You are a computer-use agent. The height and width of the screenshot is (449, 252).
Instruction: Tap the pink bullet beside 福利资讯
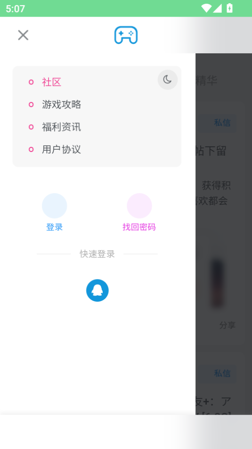31,127
